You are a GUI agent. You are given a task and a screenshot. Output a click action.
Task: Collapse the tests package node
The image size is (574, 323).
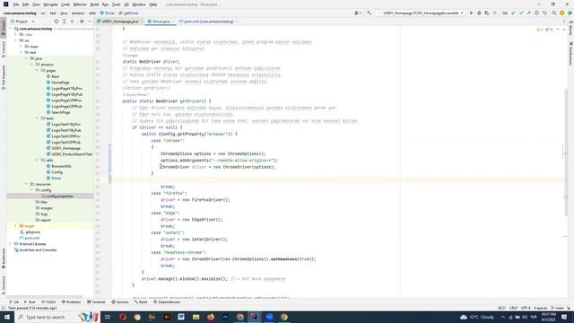tap(37, 118)
